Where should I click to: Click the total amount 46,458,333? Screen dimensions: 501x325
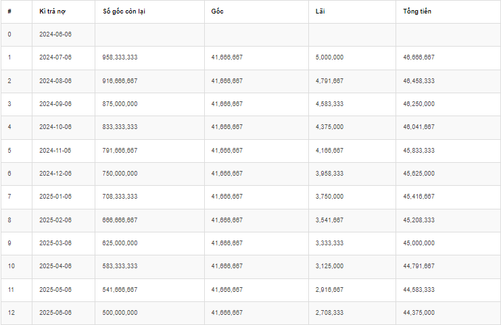(419, 80)
